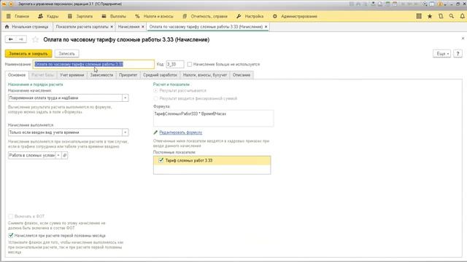Close the form with the X at right

(463, 39)
